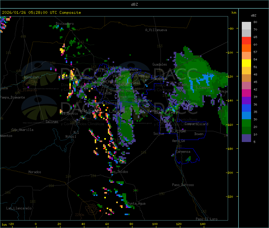Click the 'G_ALVEAR' map label
The height and width of the screenshot is (228, 269).
(x=179, y=131)
